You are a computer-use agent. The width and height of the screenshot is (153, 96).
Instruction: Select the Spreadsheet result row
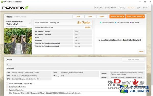point(63,40)
